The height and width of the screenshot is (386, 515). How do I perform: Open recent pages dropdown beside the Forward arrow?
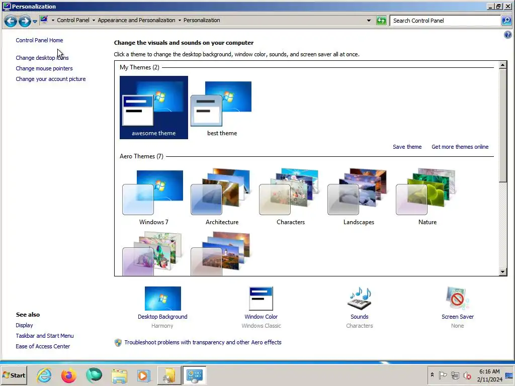tap(35, 21)
